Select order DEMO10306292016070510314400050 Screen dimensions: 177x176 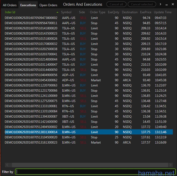pos(89,70)
